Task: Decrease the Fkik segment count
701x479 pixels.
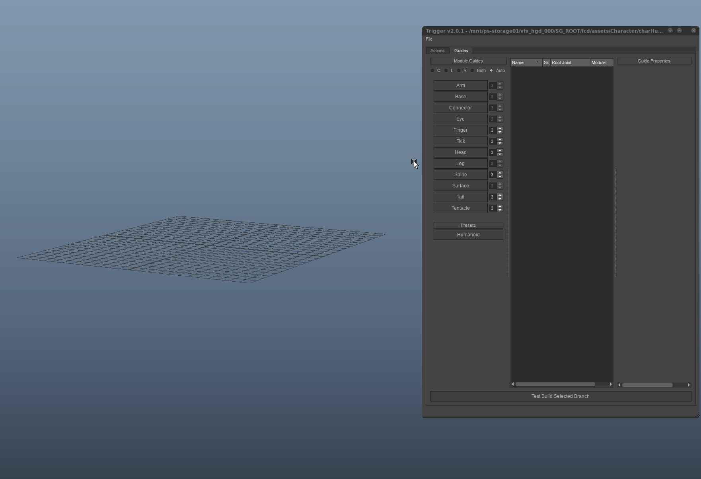Action: [x=500, y=143]
